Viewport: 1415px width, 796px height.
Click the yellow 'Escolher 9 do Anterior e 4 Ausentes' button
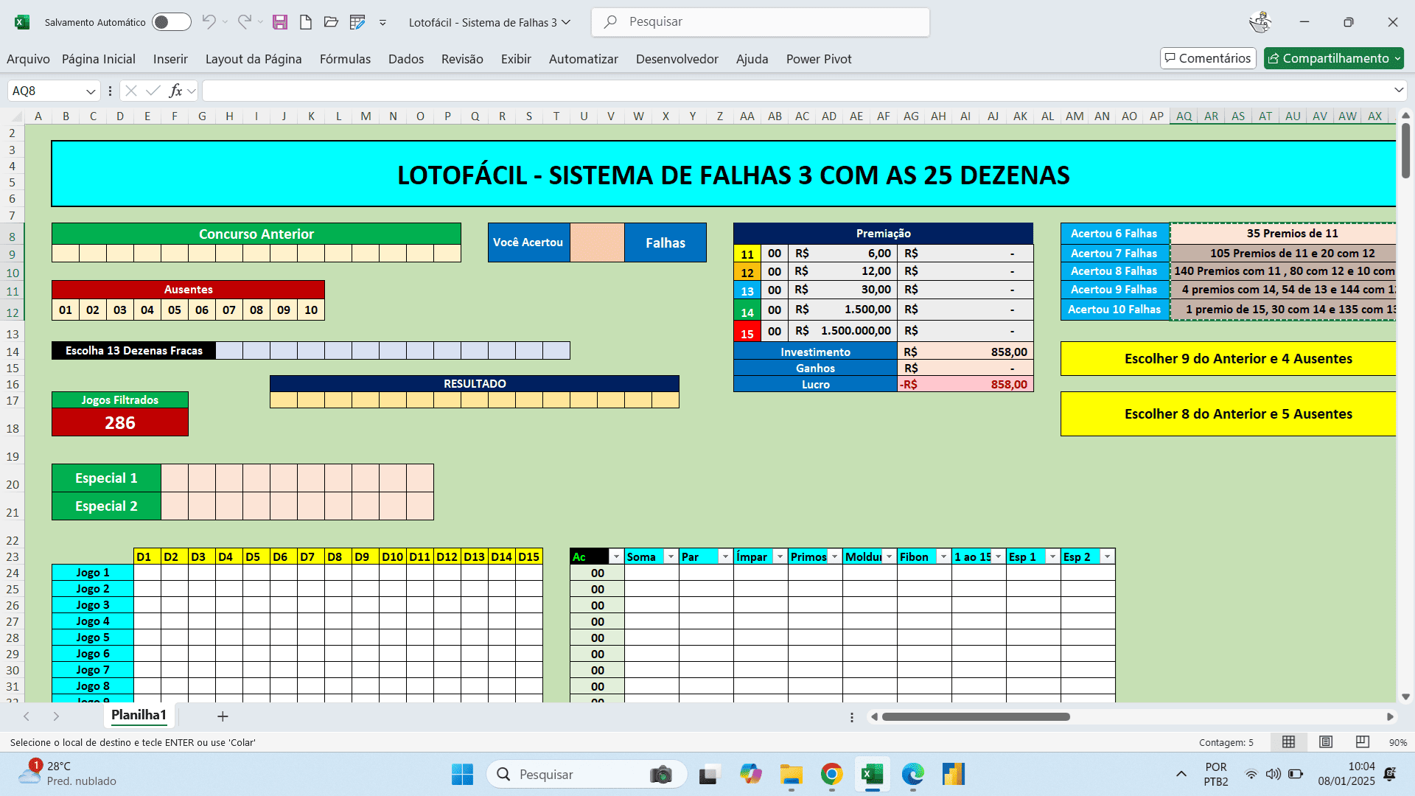coord(1228,359)
